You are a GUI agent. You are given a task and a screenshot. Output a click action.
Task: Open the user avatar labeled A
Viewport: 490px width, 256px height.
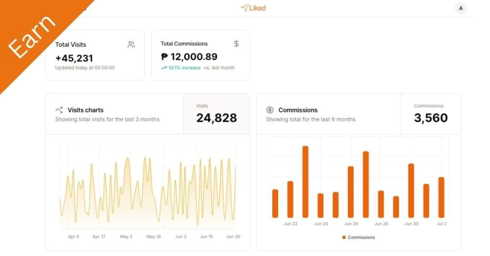pyautogui.click(x=460, y=8)
